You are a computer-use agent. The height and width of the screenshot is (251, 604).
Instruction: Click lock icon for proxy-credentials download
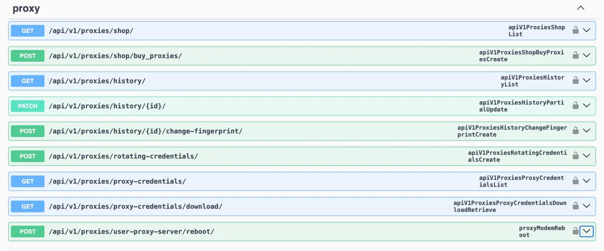[575, 206]
